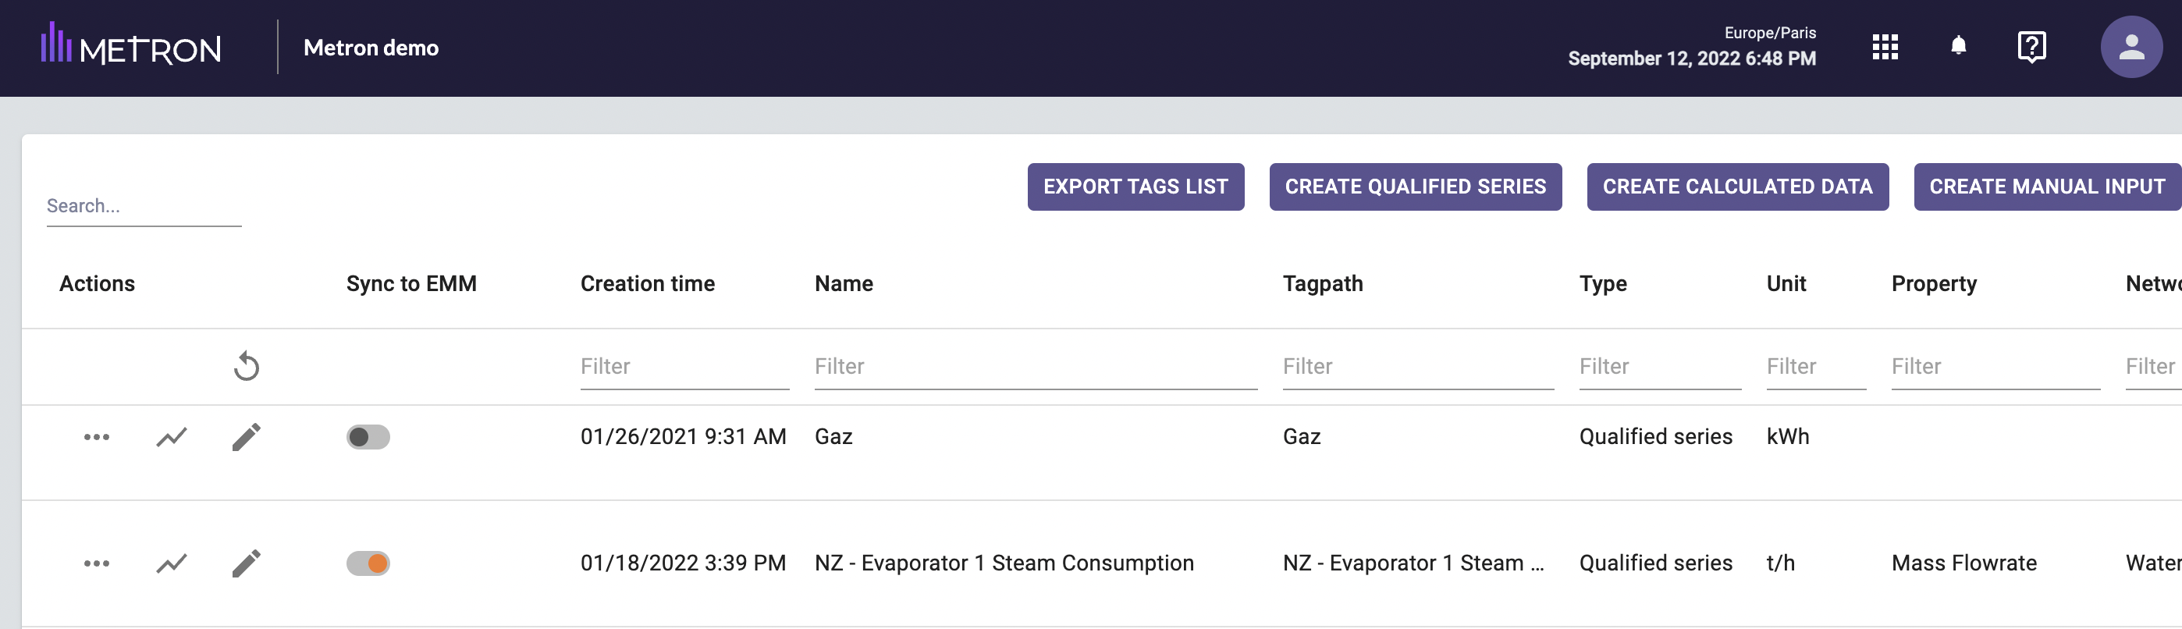This screenshot has height=629, width=2182.
Task: Focus the Search field
Action: 143,207
